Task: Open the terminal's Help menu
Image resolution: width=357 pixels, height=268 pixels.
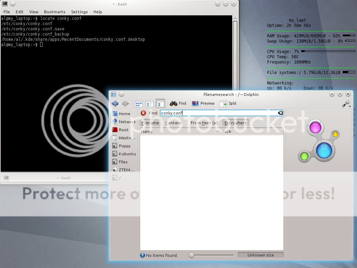Action: [98, 12]
